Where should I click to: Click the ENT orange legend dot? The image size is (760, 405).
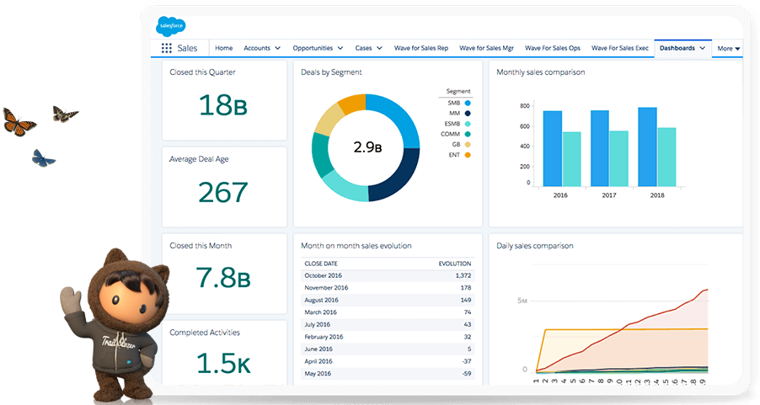468,155
